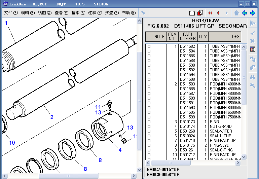Click the binoculars find icon in sidebar
The image size is (259, 179).
pos(253,77)
